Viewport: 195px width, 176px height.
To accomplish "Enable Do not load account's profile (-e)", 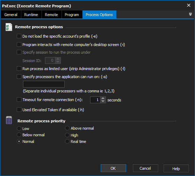I will [x=19, y=36].
